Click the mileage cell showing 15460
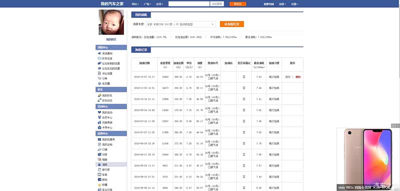This screenshot has width=400, height=191. tap(165, 77)
